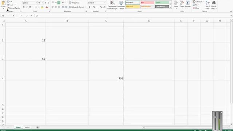Increase the font size
Image resolution: width=233 pixels, height=131 pixels.
(x=46, y=3)
